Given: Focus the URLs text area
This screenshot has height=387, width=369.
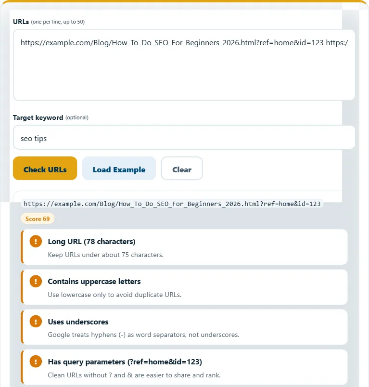Looking at the screenshot, I should coord(184,65).
